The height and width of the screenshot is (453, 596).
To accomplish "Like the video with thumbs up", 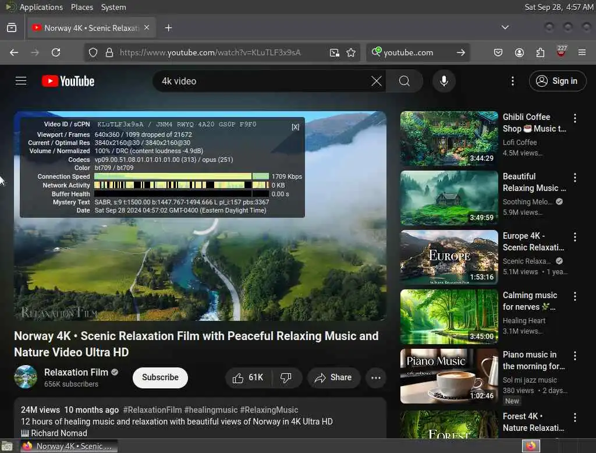I will tap(249, 378).
